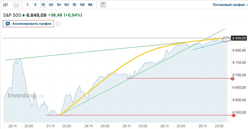248x129 pixels.
Task: Click the pop-out icon next to Потоковый график
Action: (243, 5)
